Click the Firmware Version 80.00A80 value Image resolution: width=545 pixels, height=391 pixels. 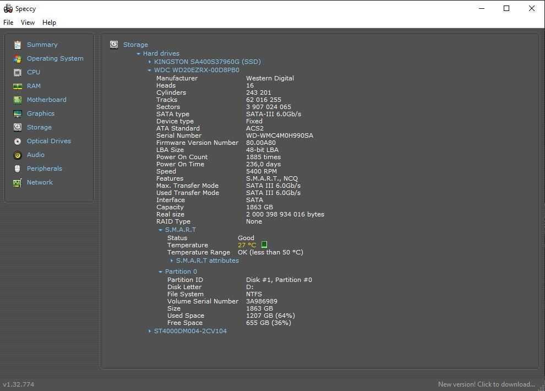[261, 143]
